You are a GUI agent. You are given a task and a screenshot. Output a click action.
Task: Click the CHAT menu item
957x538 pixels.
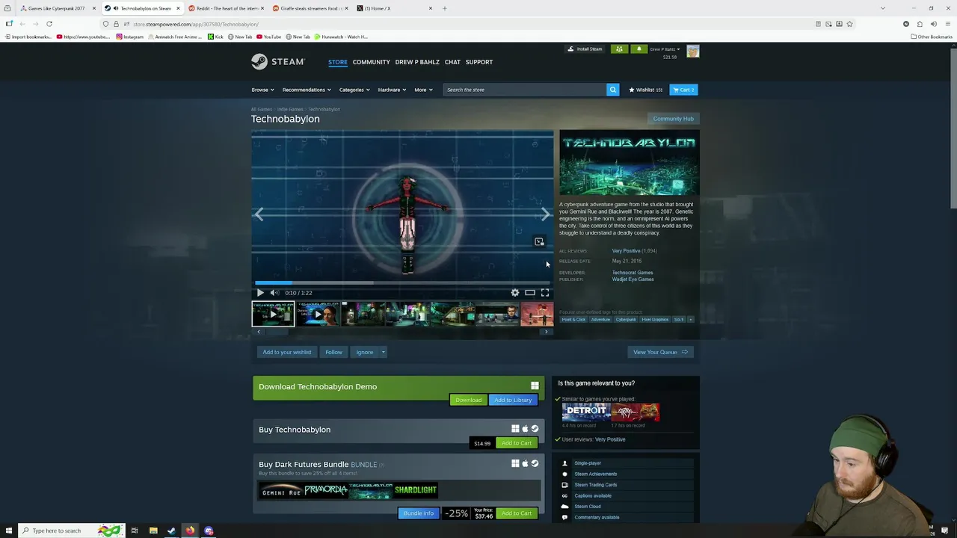tap(452, 62)
